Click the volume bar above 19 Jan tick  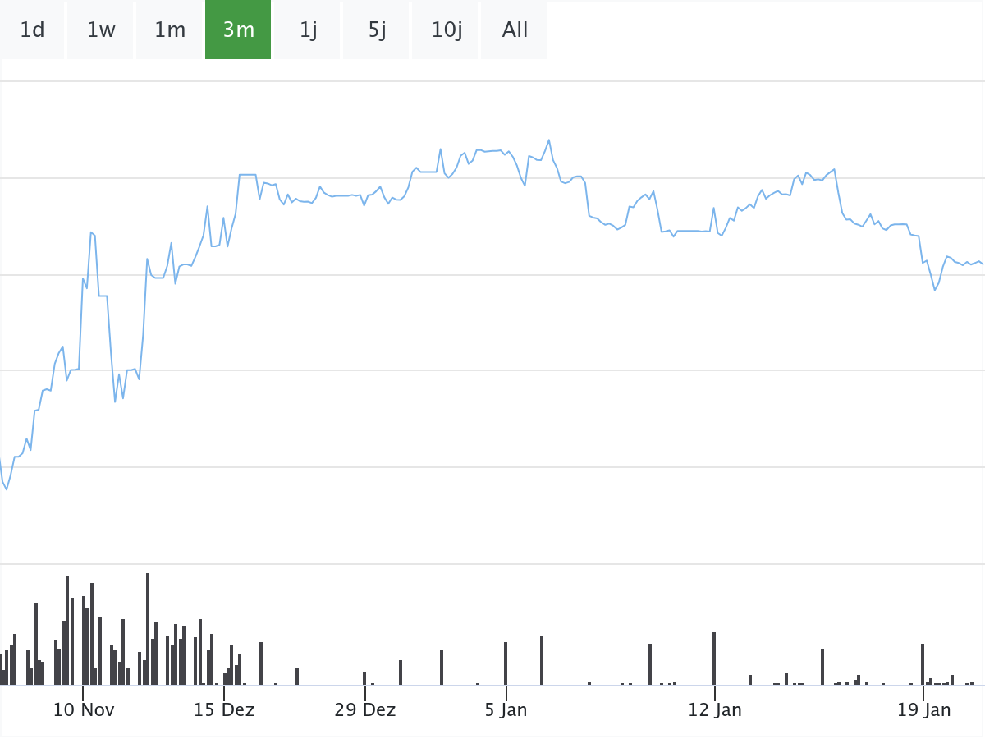click(923, 664)
